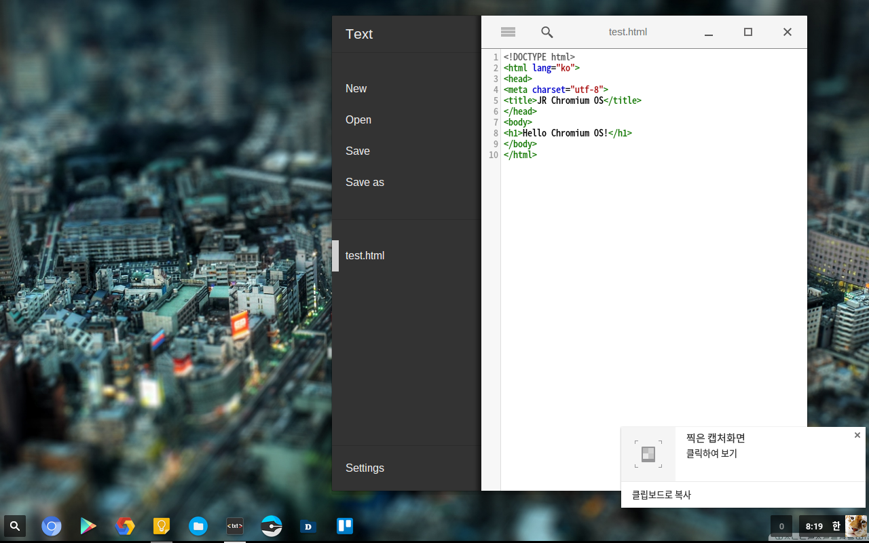Open the search tool in the editor
869x543 pixels.
pos(547,32)
